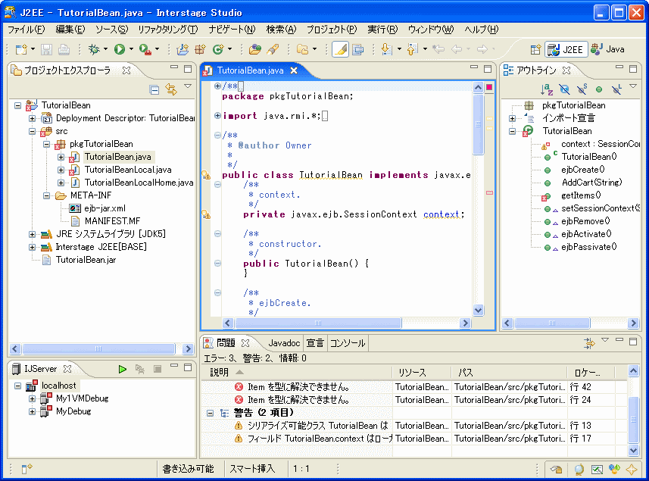Switch to the コンソール tab
The image size is (649, 481).
pyautogui.click(x=348, y=343)
